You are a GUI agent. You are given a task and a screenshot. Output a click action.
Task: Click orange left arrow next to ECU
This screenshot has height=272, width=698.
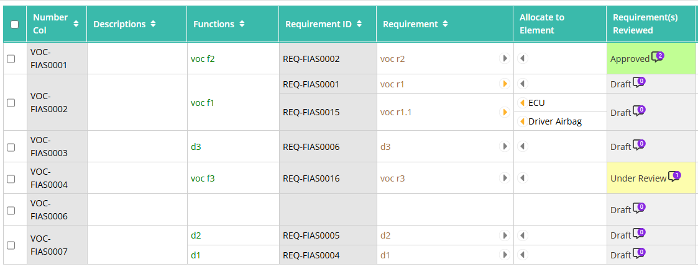(523, 103)
